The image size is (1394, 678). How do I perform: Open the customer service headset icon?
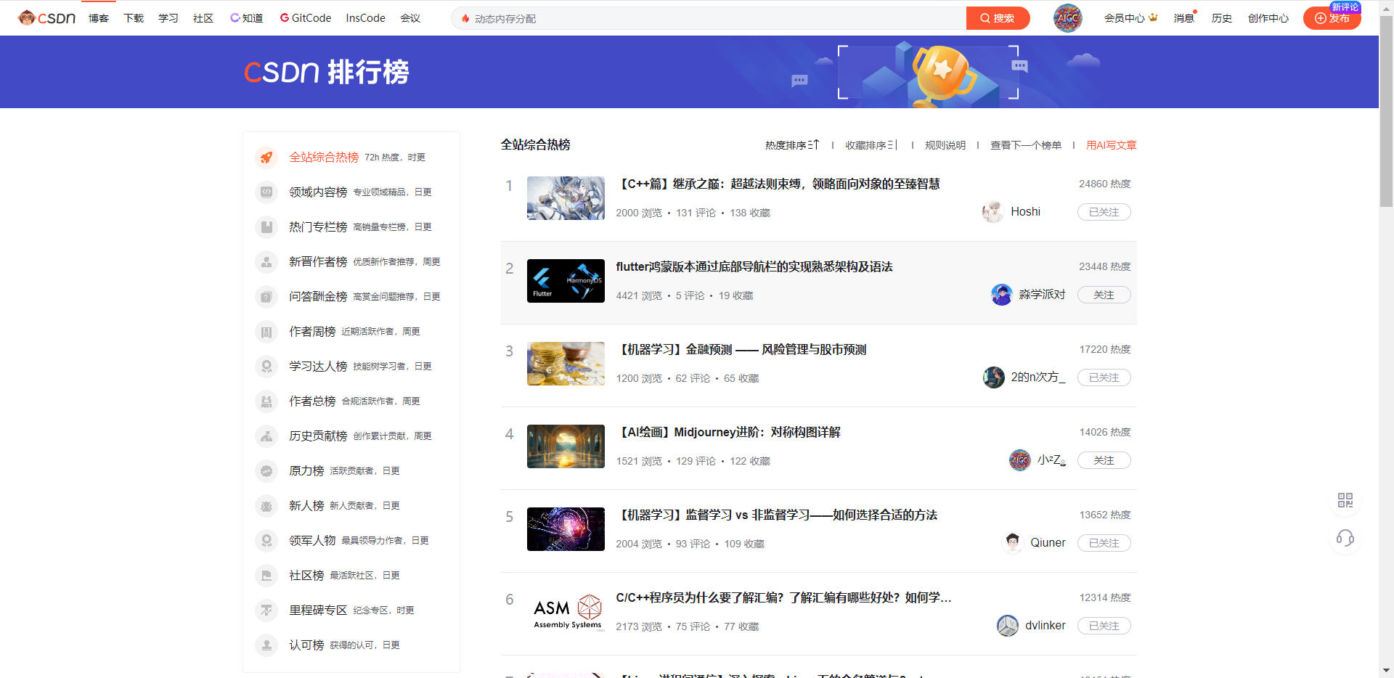pyautogui.click(x=1345, y=538)
